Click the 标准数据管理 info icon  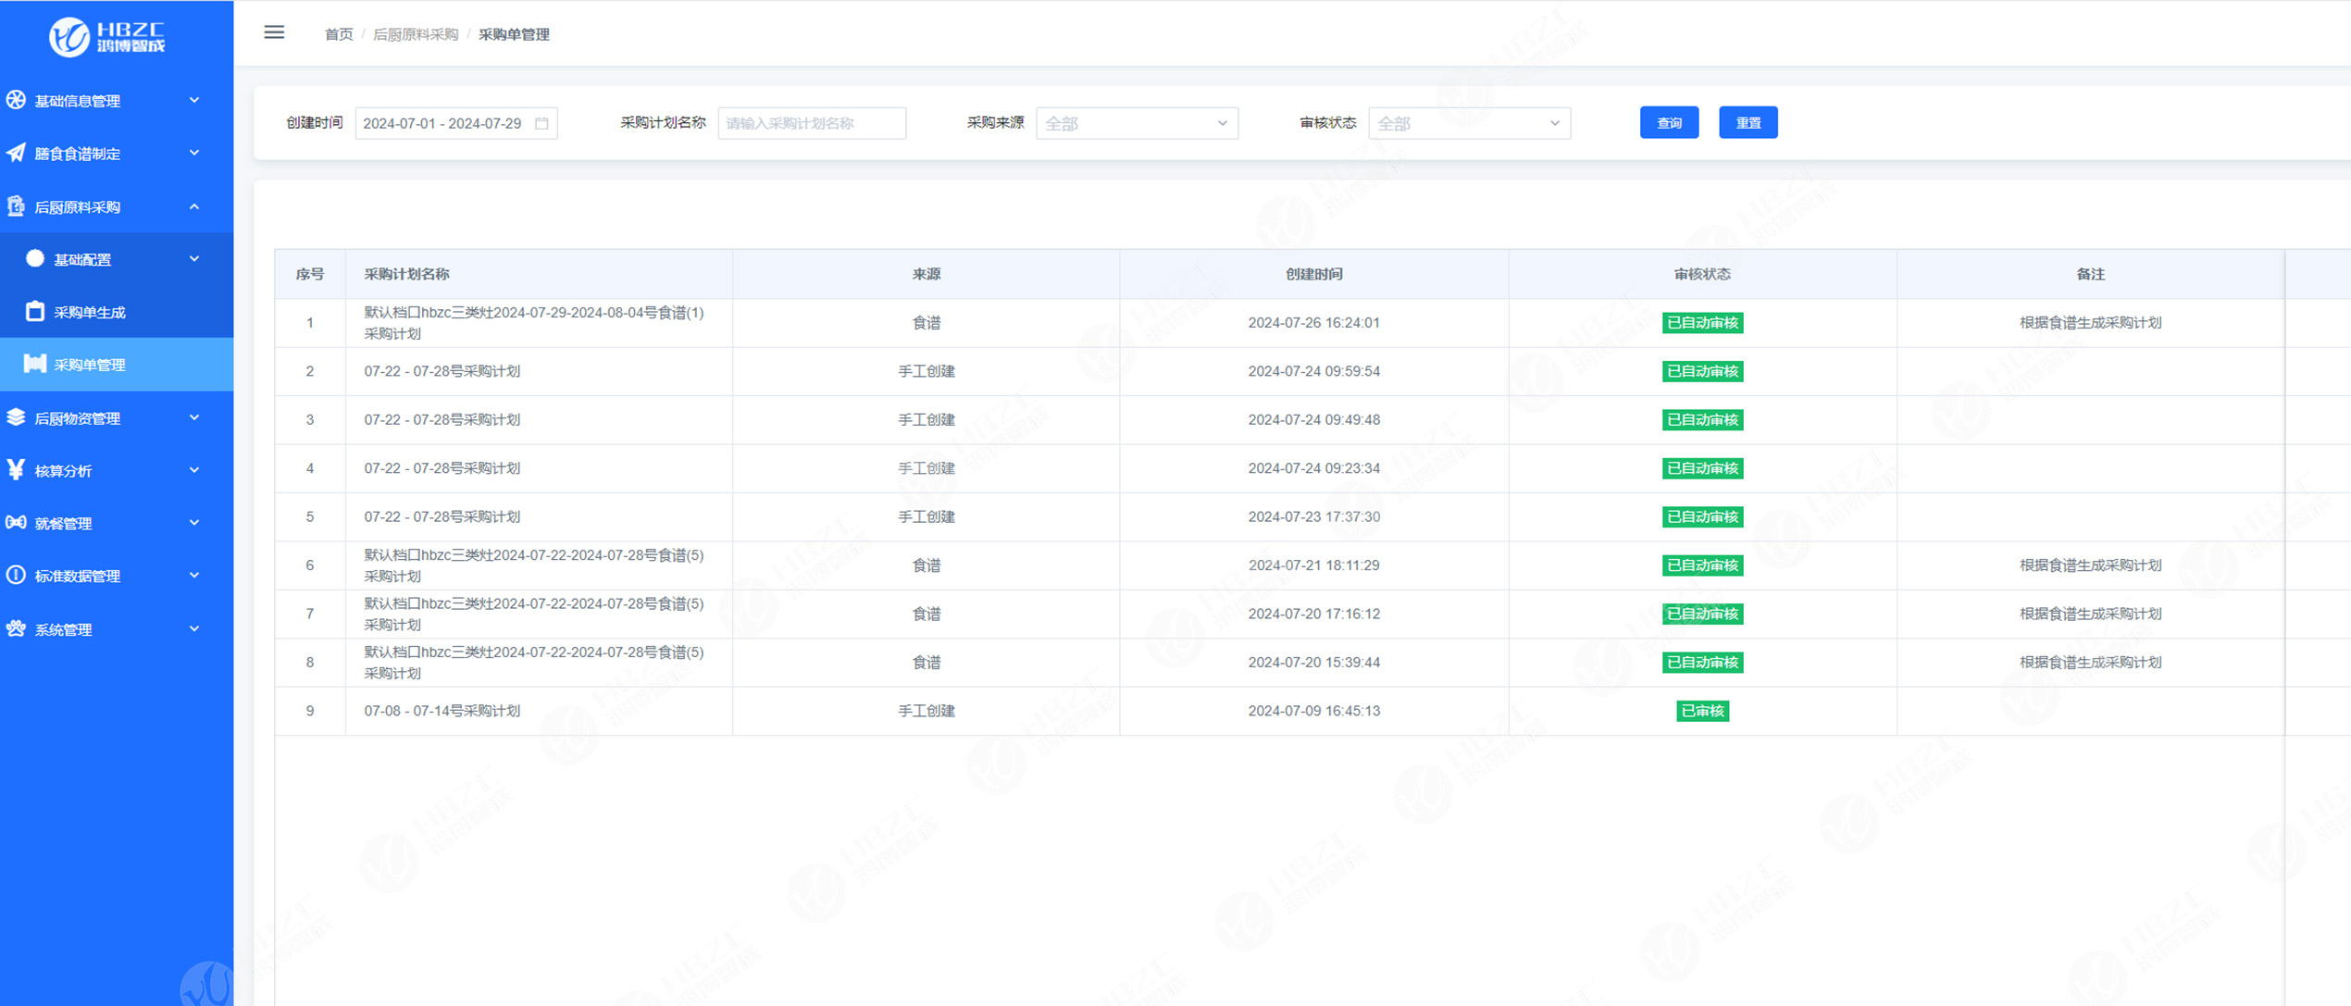coord(16,575)
